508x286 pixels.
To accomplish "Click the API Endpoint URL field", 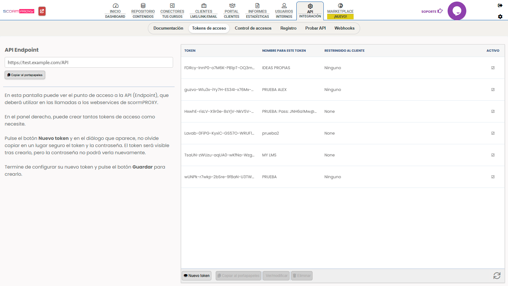I will pyautogui.click(x=89, y=62).
